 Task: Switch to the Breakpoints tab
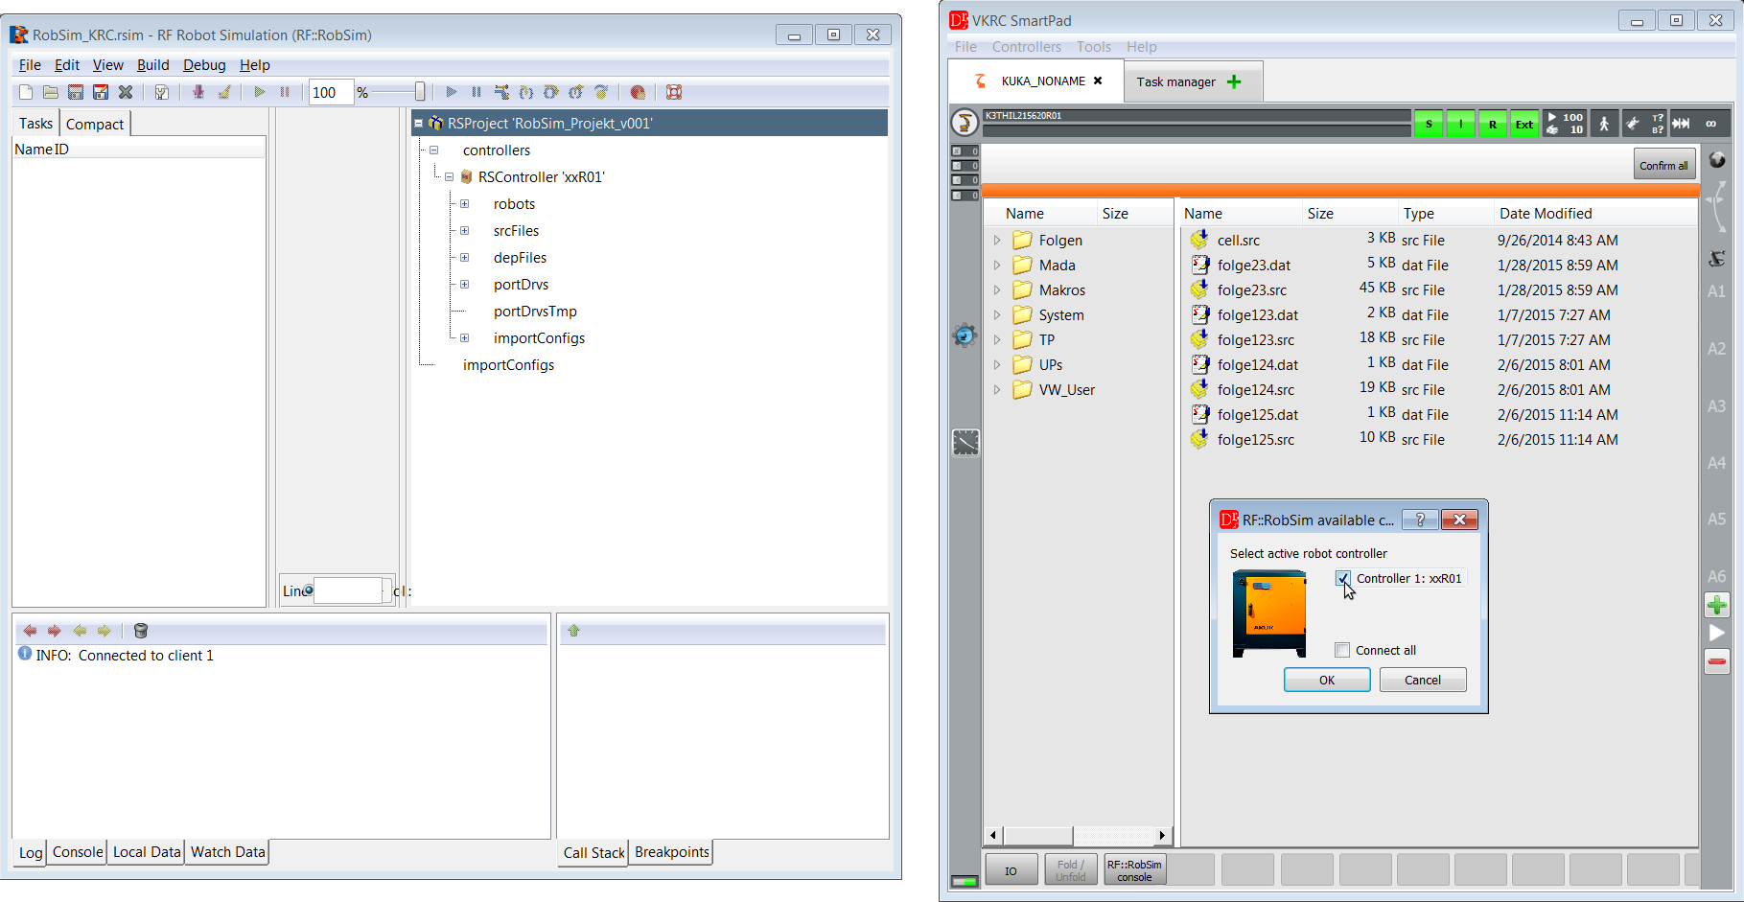click(671, 852)
